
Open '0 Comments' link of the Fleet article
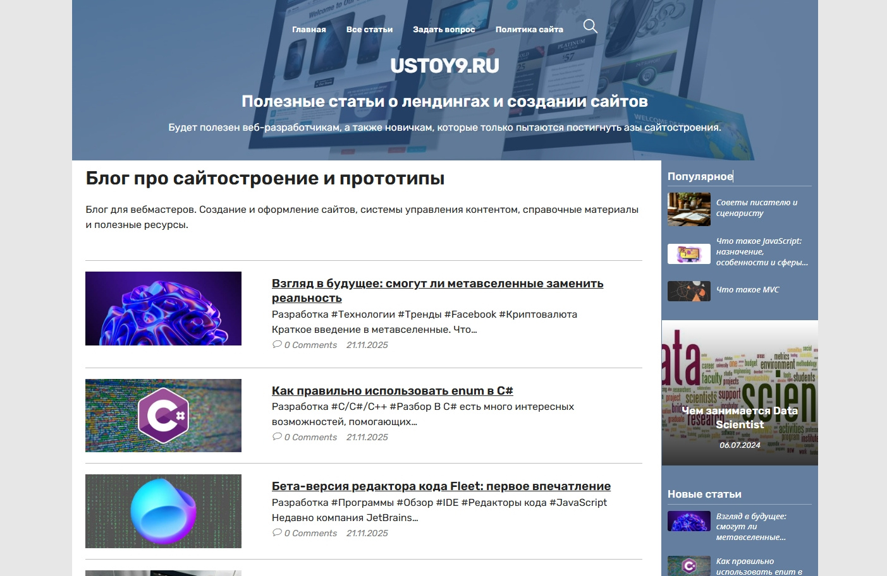point(310,533)
